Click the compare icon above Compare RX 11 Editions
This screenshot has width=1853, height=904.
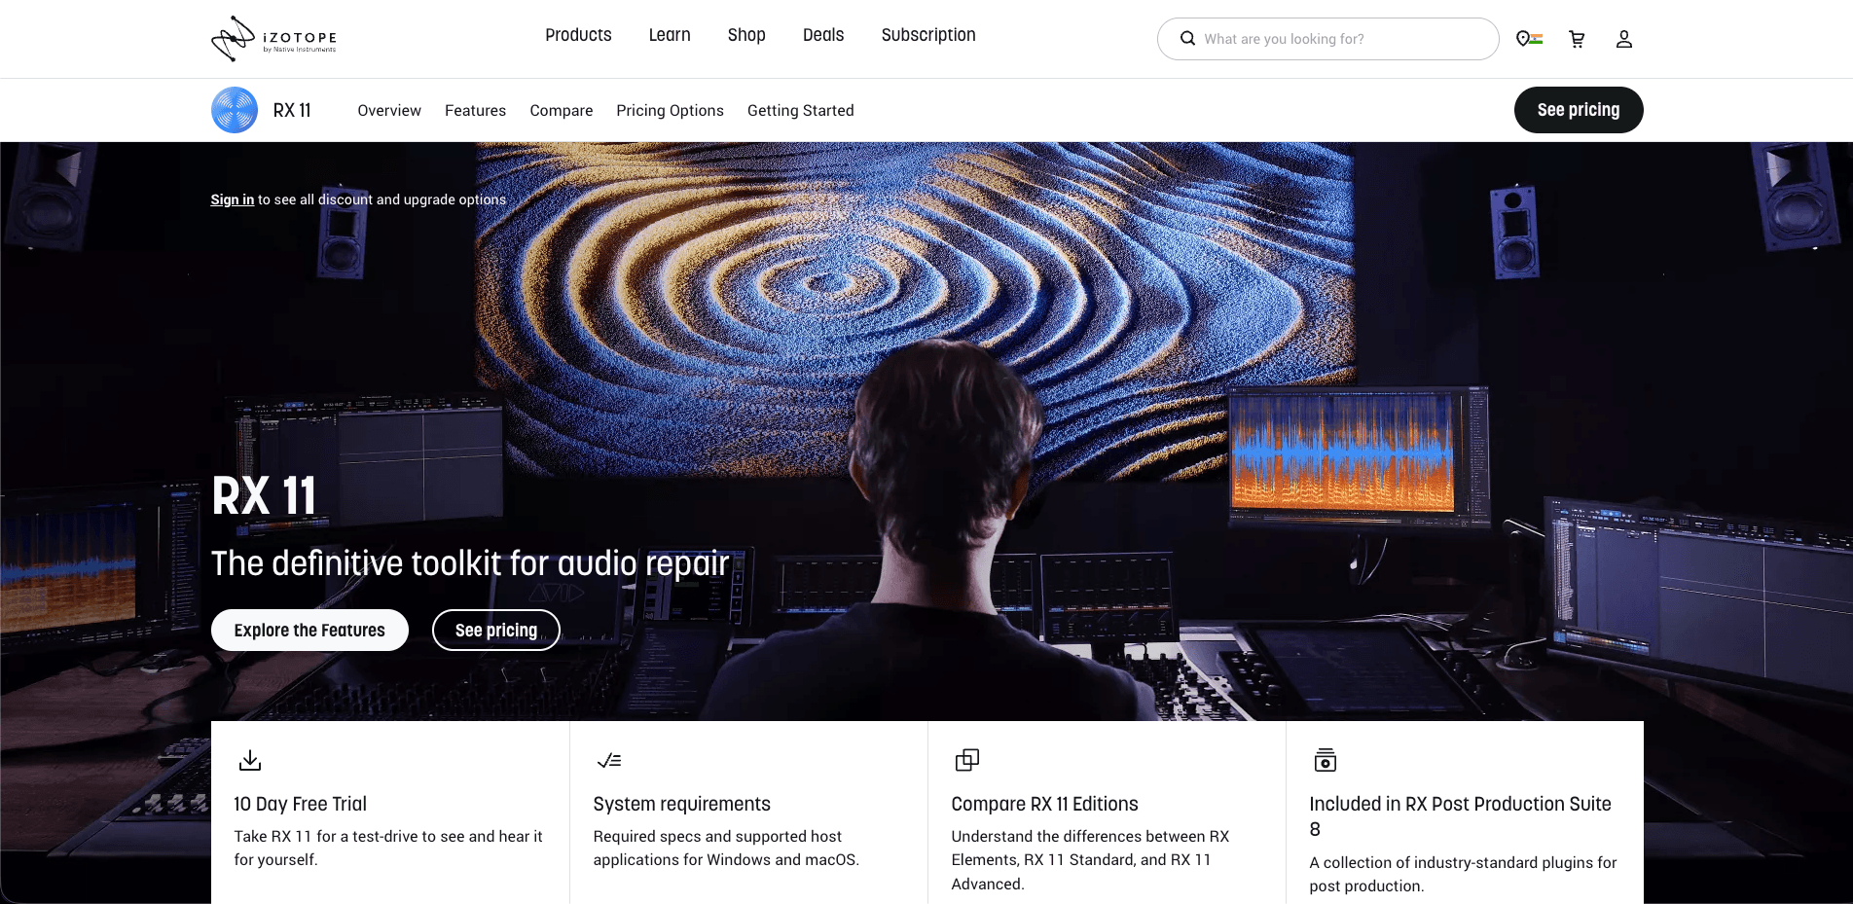[x=966, y=760]
